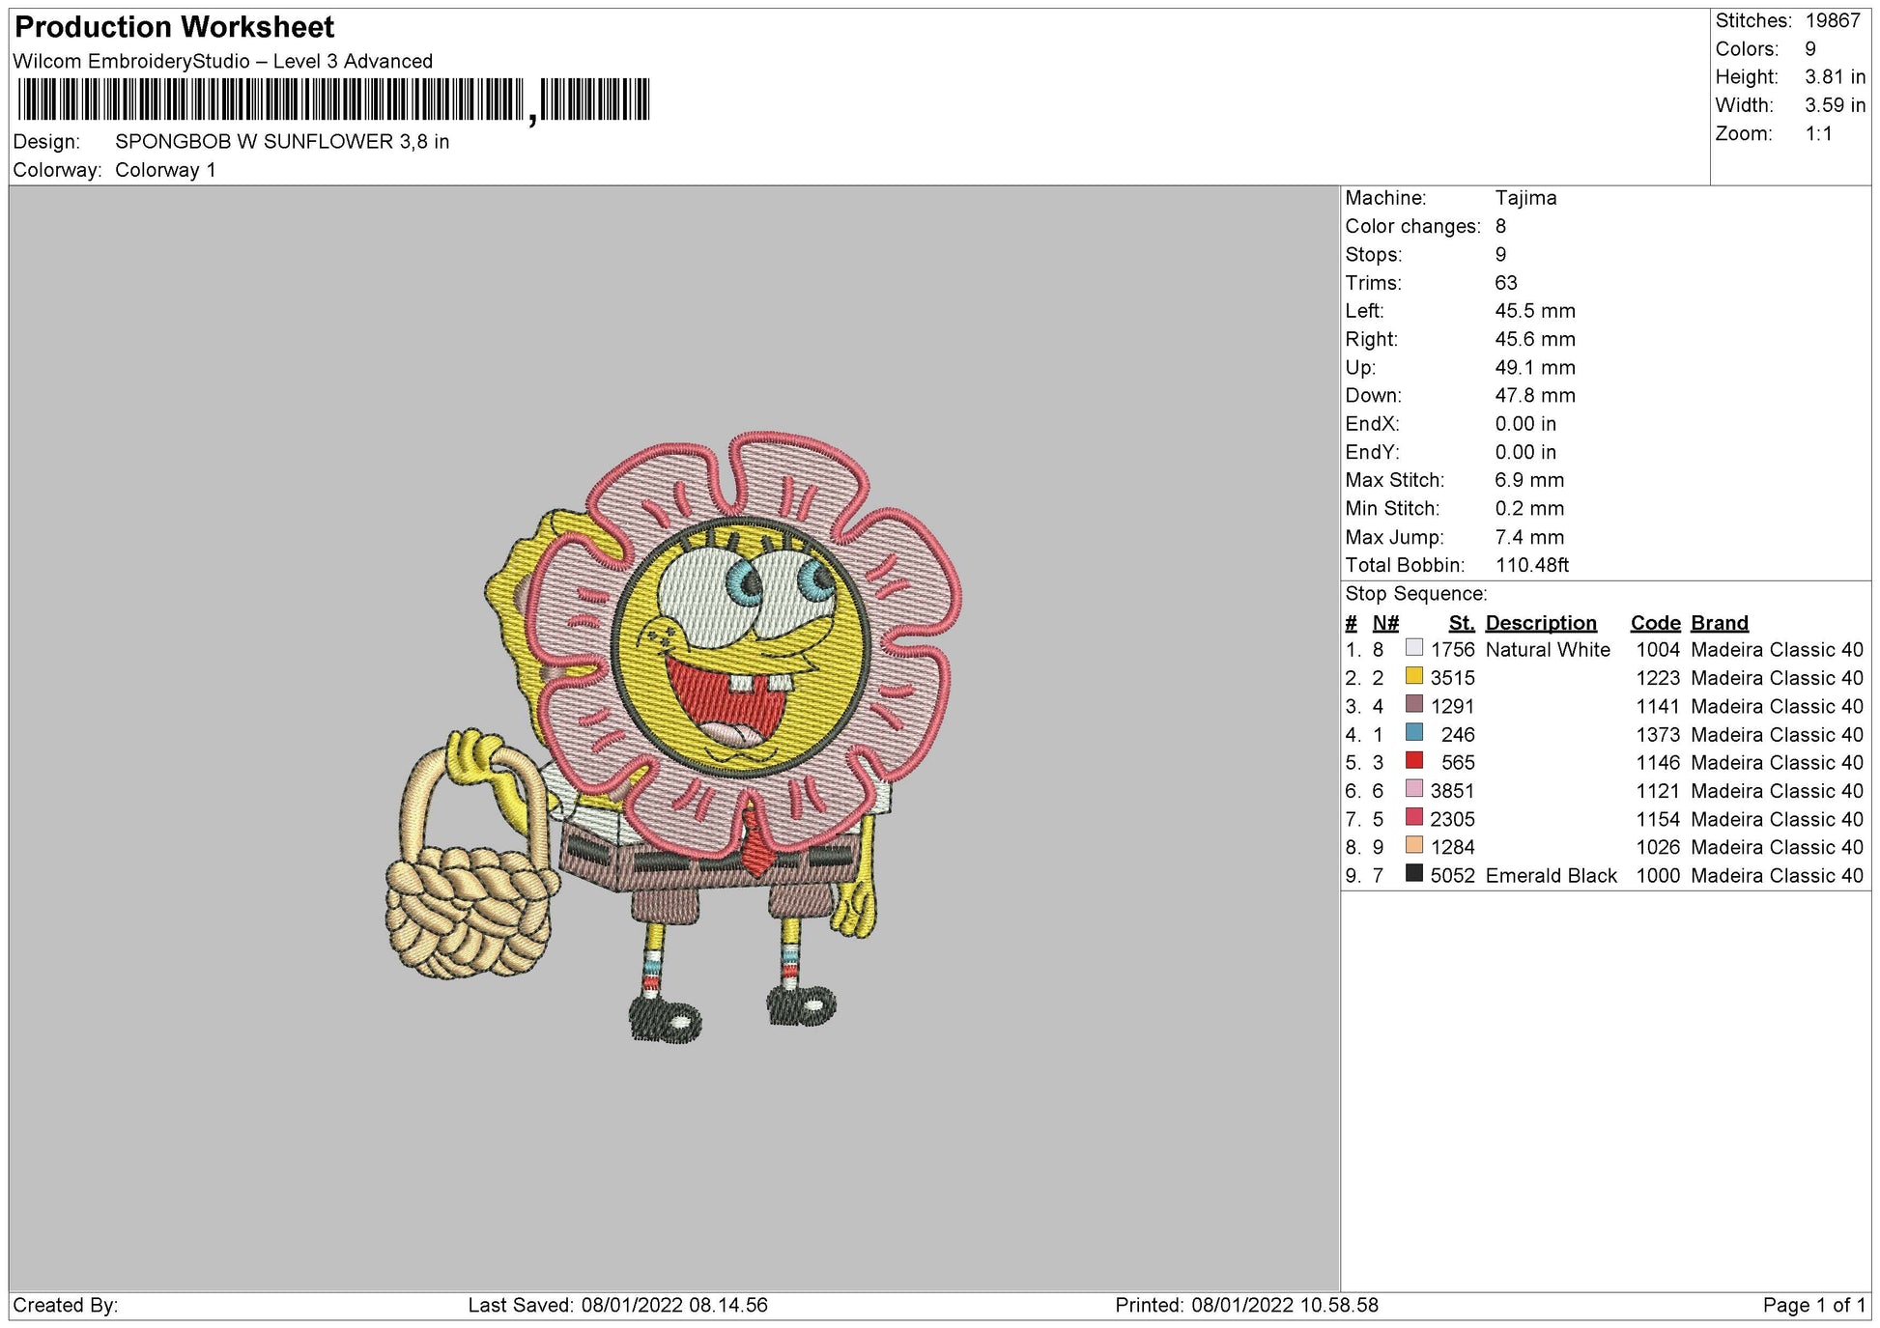Click the Down value '47.8 mm'
Viewport: 1880px width, 1328px height.
point(1535,396)
